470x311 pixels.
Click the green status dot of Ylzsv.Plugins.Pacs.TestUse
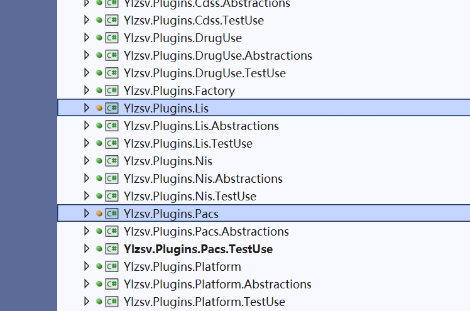pos(99,249)
